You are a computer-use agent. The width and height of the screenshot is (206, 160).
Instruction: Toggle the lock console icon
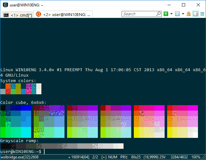189,14
